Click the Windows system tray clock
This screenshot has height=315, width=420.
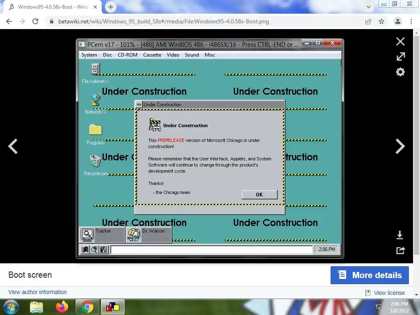(399, 307)
